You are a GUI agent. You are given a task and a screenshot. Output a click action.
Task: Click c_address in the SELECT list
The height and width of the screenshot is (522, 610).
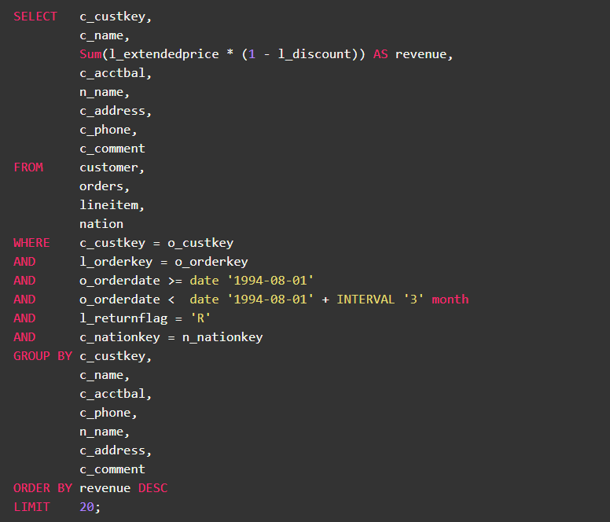coord(112,111)
